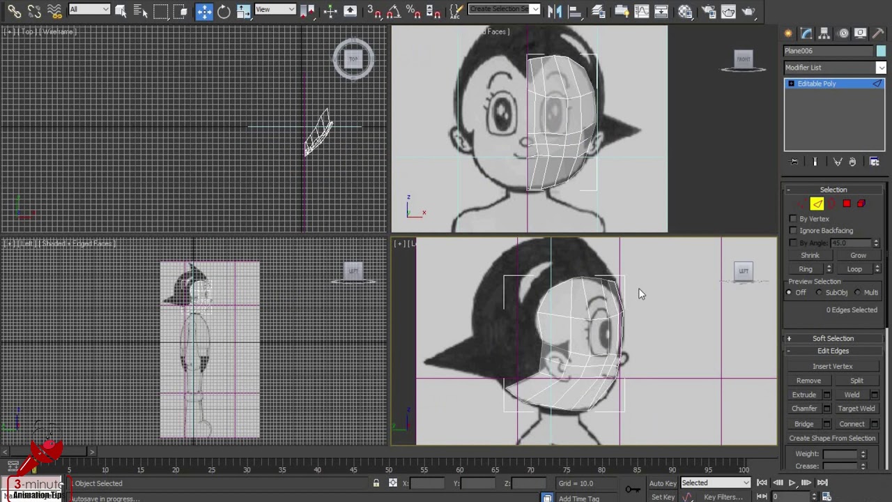892x502 pixels.
Task: Click the Grow button
Action: (858, 255)
